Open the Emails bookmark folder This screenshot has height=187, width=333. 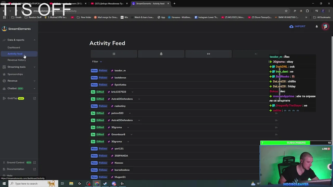click(16, 17)
